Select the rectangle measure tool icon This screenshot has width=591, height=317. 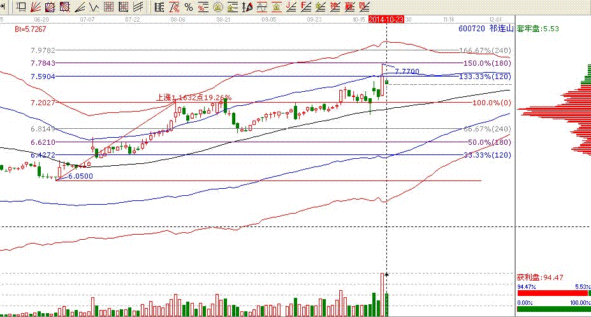click(21, 7)
